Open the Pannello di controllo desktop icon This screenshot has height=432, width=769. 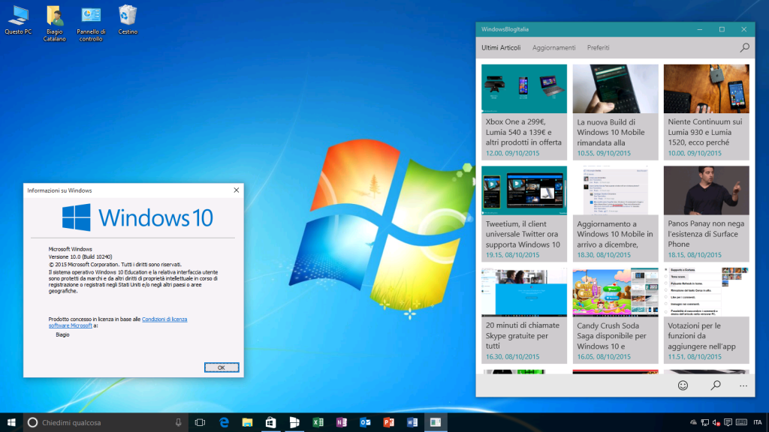point(91,23)
